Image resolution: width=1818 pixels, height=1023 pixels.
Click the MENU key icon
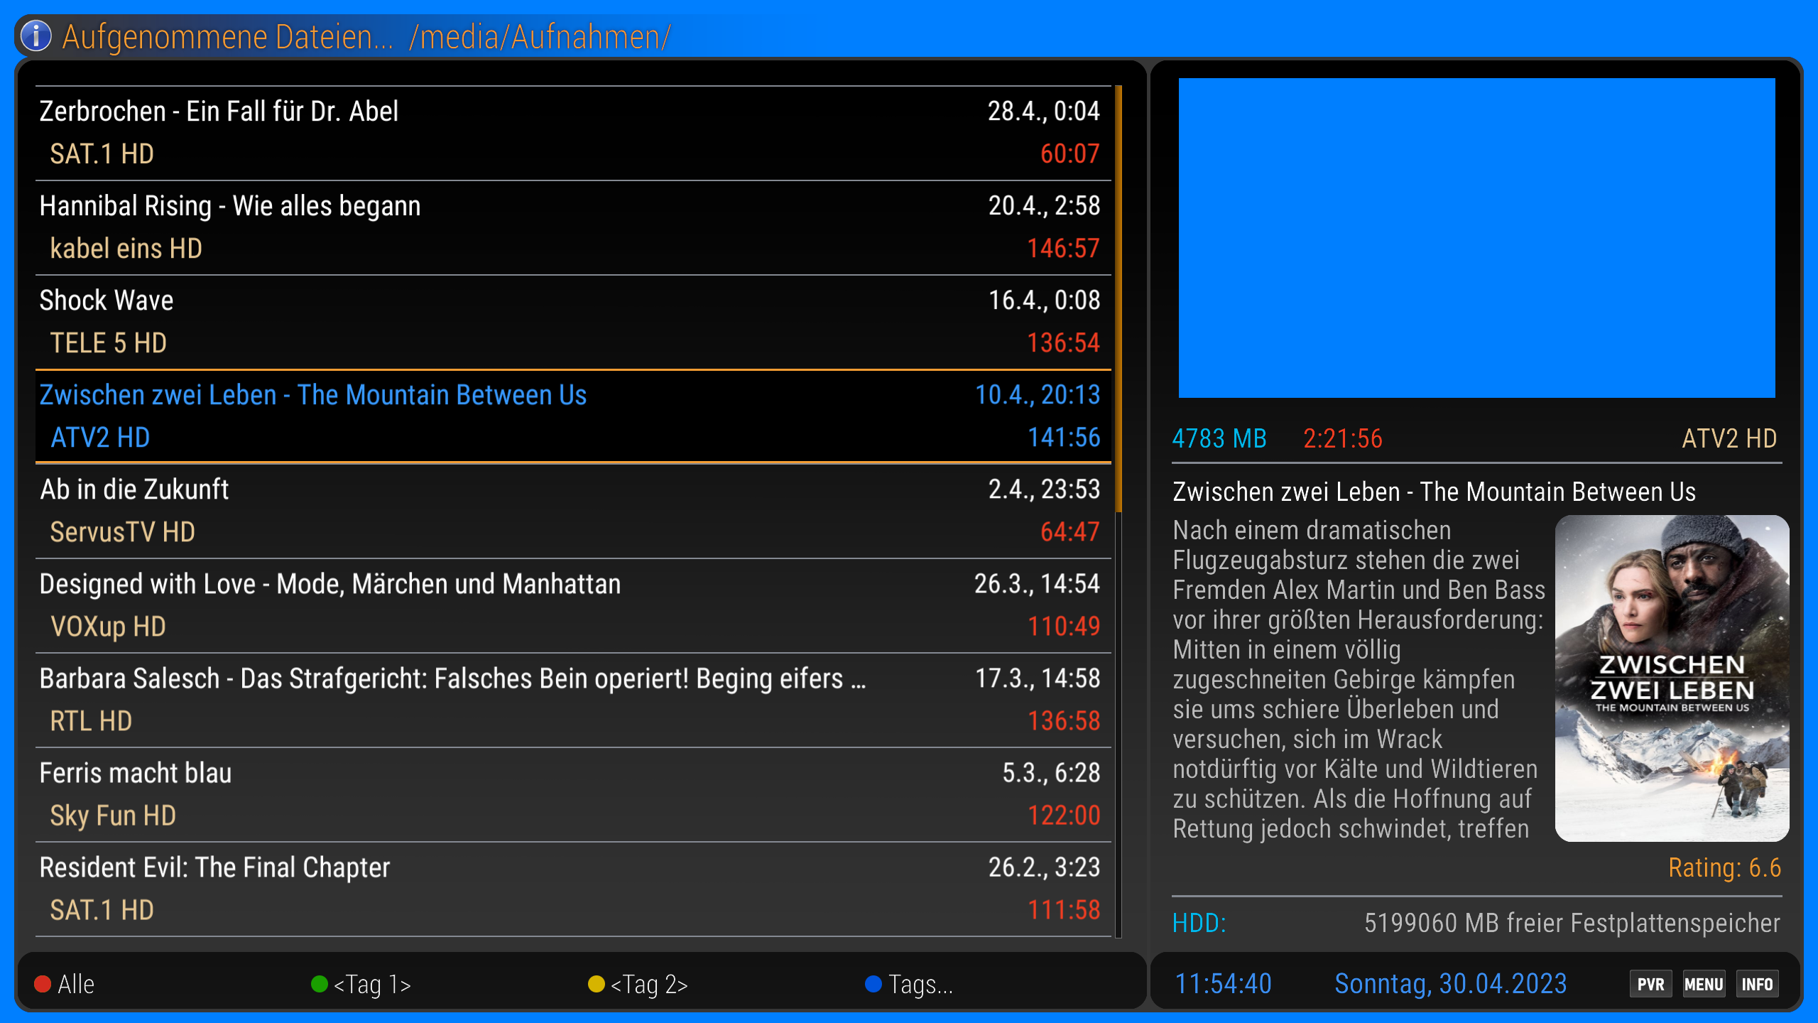tap(1703, 984)
